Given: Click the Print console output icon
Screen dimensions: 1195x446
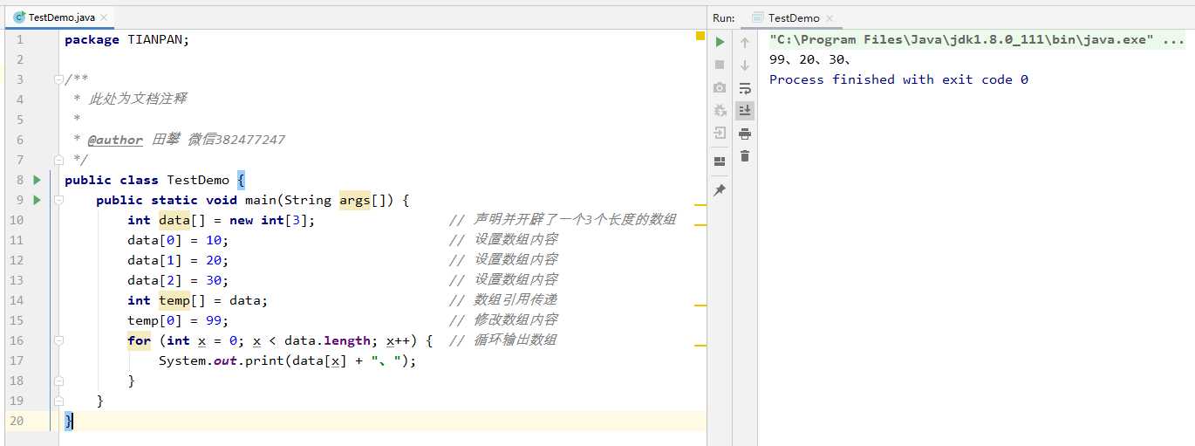Looking at the screenshot, I should pos(745,134).
